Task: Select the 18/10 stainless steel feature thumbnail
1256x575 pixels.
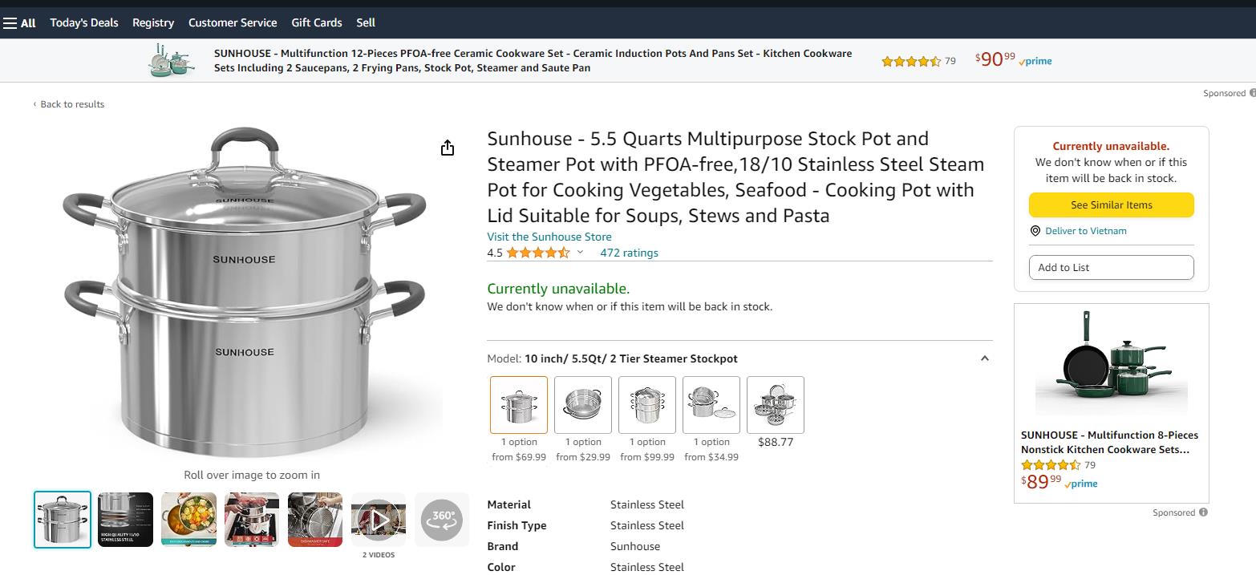Action: 126,520
